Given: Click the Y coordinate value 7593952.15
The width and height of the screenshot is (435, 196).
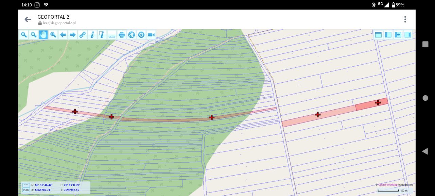Looking at the screenshot, I should pyautogui.click(x=71, y=190).
